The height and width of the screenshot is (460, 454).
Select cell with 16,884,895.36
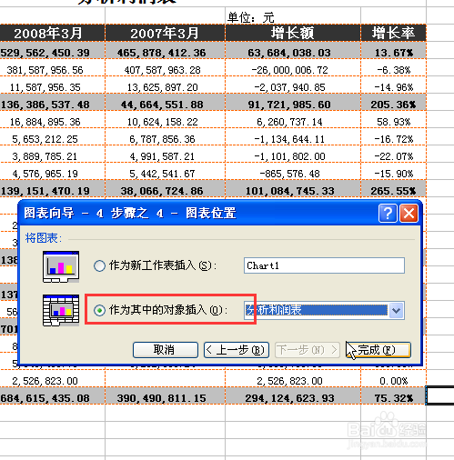(53, 119)
